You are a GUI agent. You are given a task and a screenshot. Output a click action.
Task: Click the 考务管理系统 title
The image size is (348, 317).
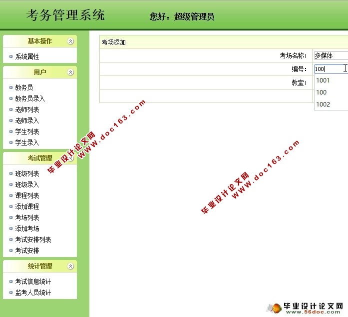click(65, 15)
